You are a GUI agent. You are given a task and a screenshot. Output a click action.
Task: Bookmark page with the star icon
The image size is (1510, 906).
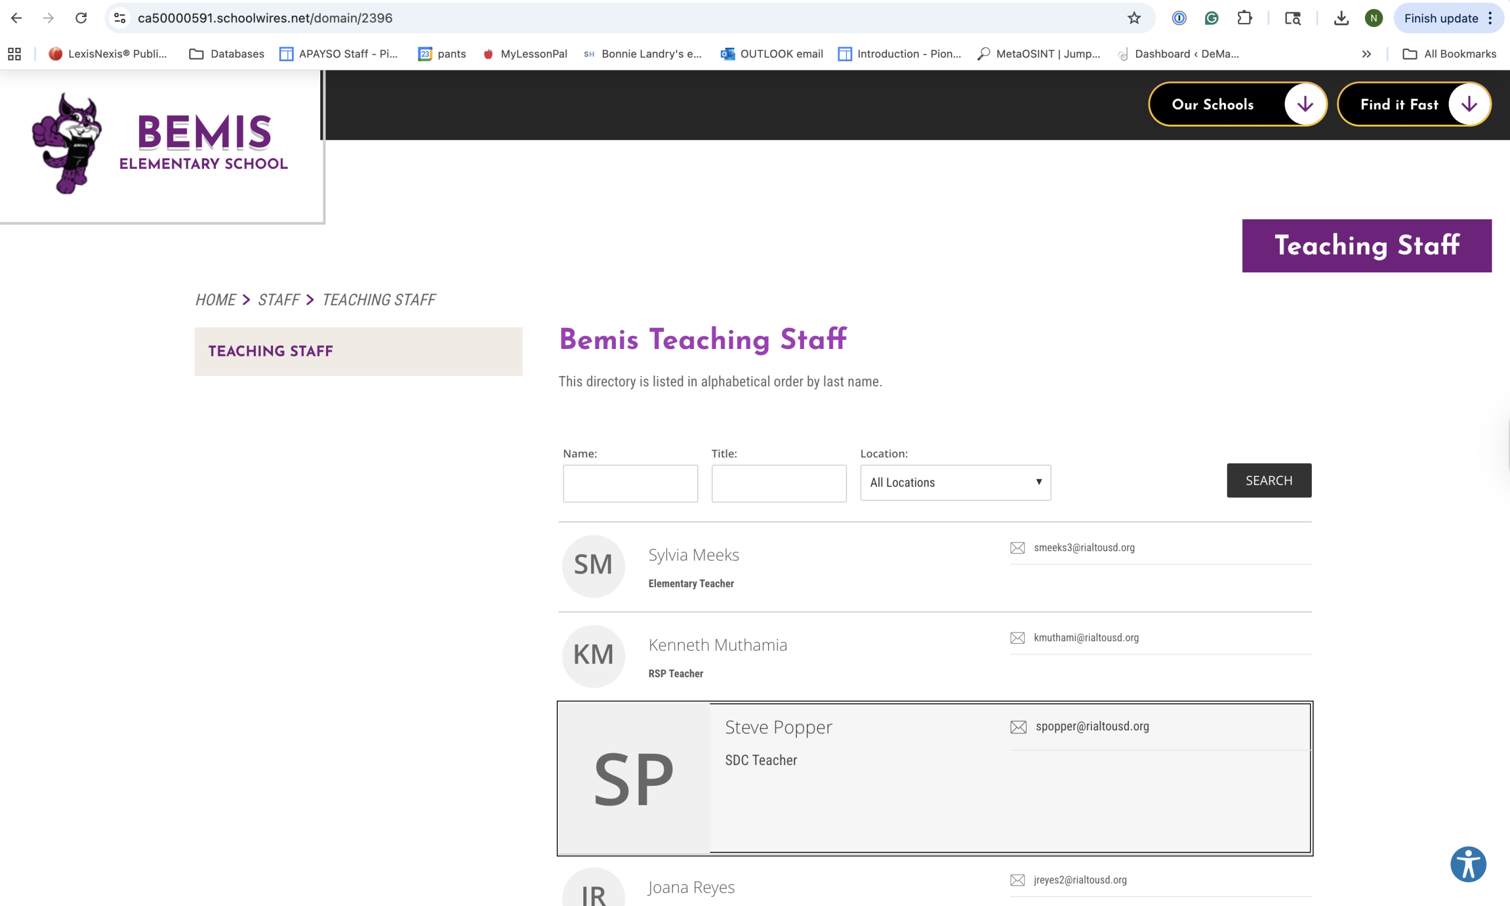(x=1134, y=18)
